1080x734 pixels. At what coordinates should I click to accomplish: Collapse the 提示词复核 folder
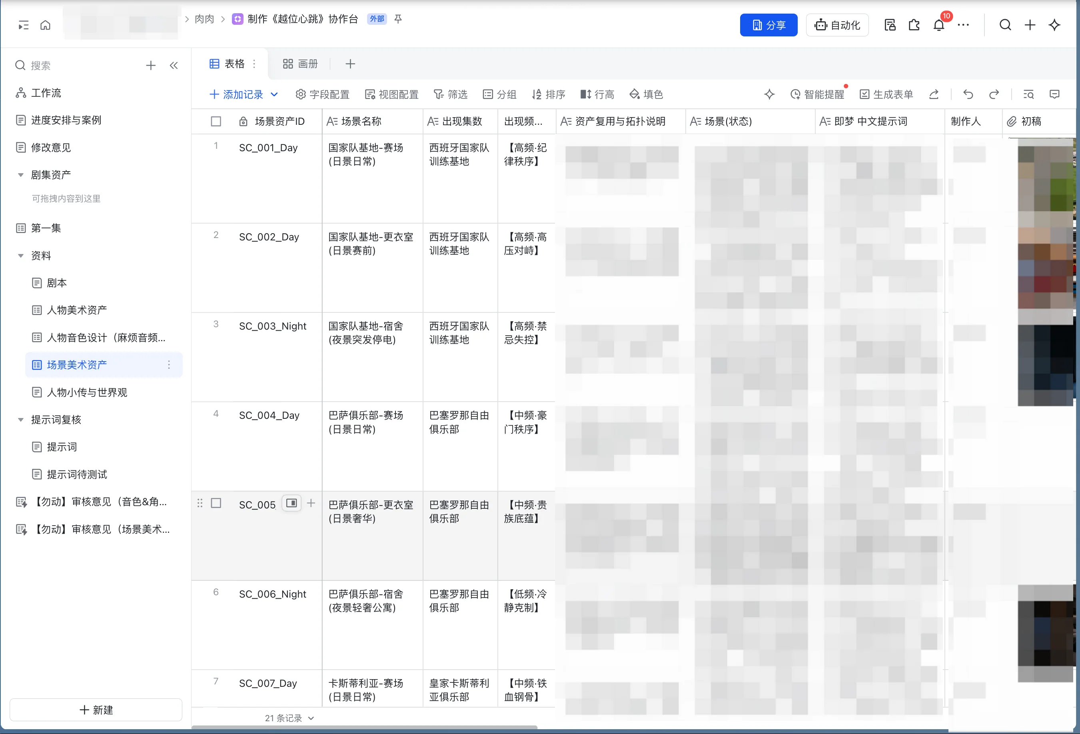21,420
